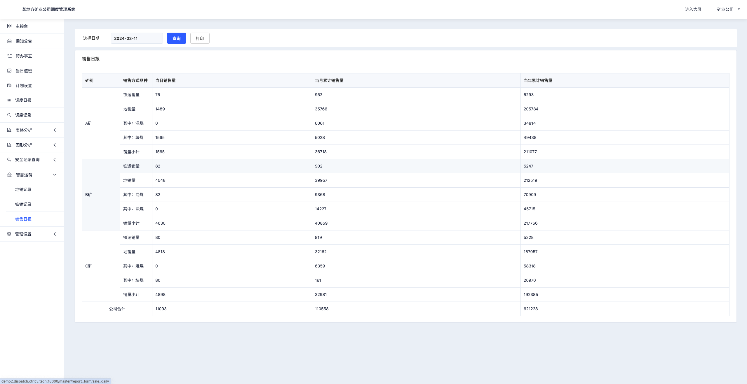Click the 主控台 dashboard grid icon

[x=9, y=26]
